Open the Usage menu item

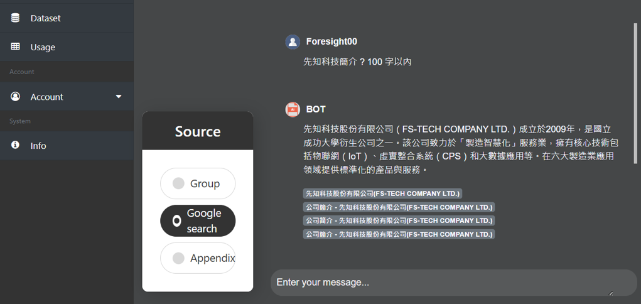pos(67,47)
